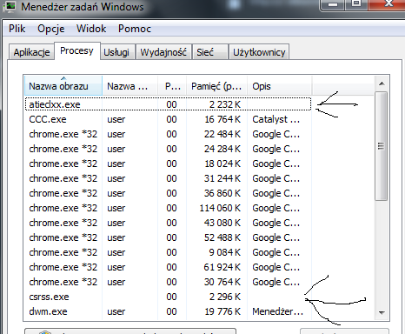Switch to the Aplikacje tab
Screen dimensions: 405x334
[31, 52]
